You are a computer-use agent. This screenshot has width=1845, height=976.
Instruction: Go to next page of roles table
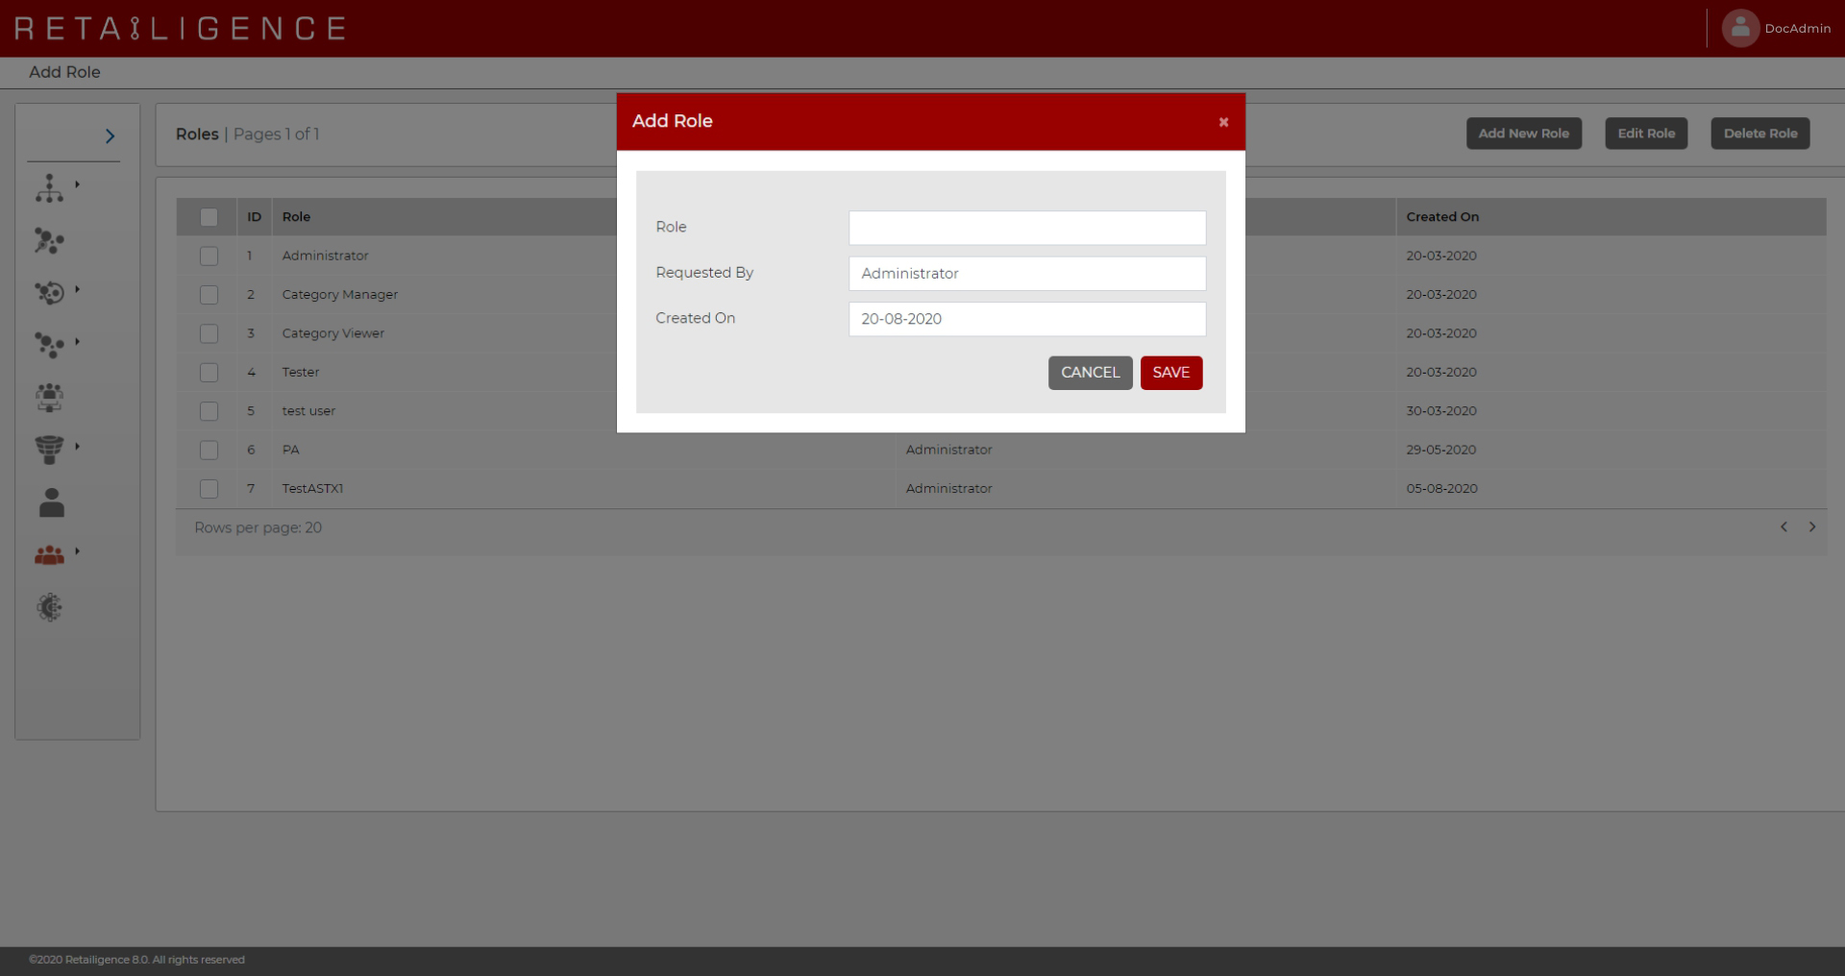[1812, 526]
